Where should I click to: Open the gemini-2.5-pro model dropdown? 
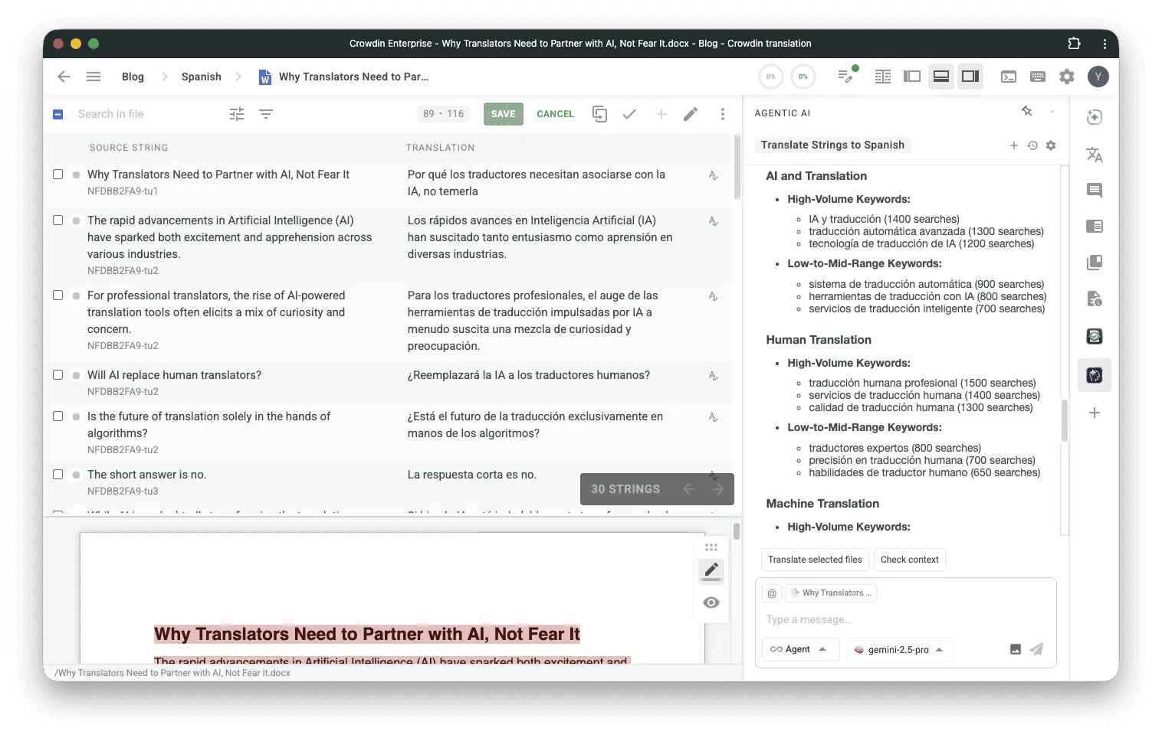pos(899,649)
